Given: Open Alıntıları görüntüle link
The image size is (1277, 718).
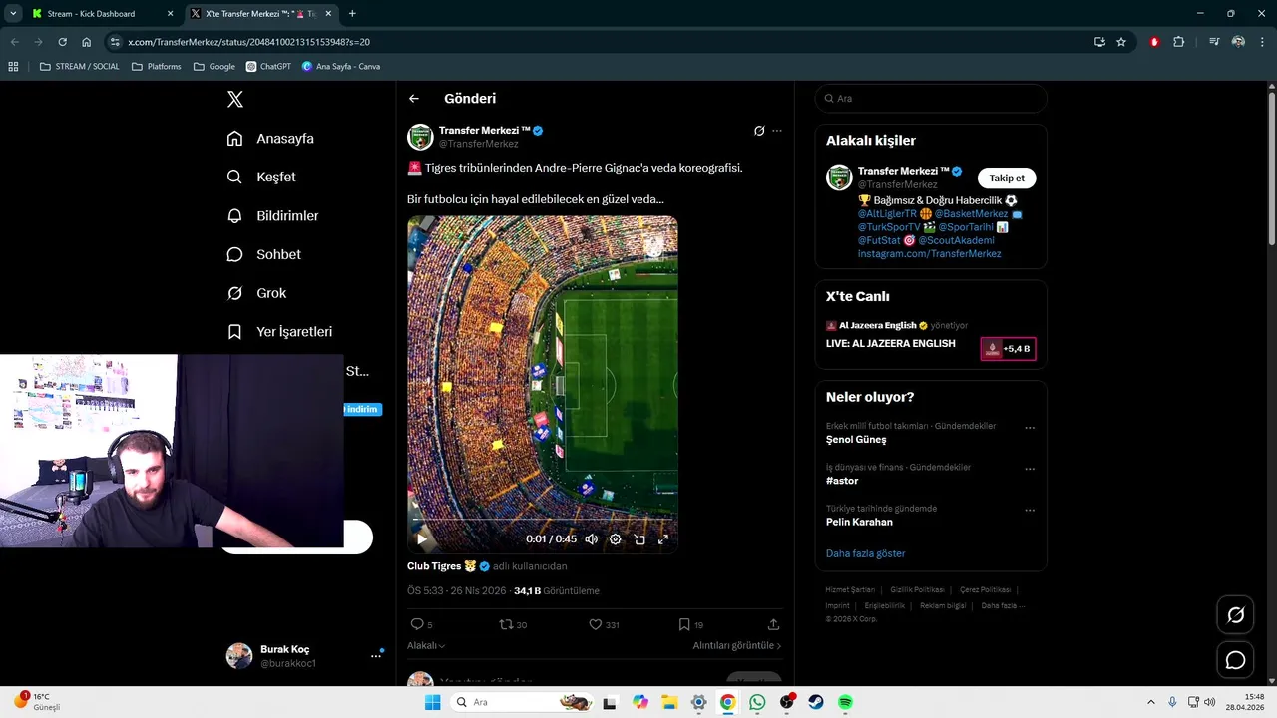Looking at the screenshot, I should pos(737,645).
